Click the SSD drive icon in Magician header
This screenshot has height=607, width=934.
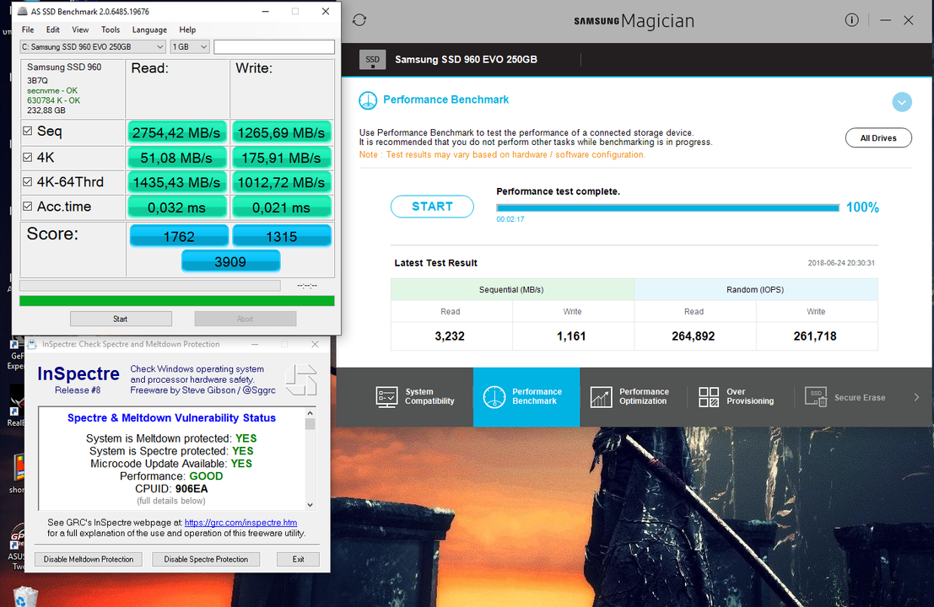pos(373,60)
